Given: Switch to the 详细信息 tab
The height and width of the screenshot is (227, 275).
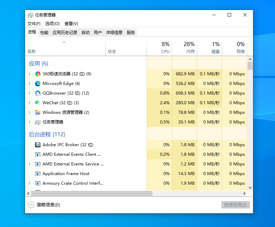Looking at the screenshot, I should [x=114, y=33].
